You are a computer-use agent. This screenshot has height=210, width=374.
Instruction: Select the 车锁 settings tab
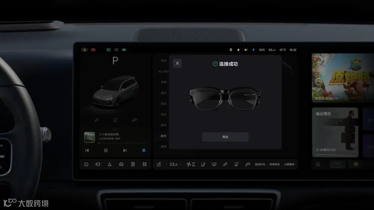[x=164, y=61]
